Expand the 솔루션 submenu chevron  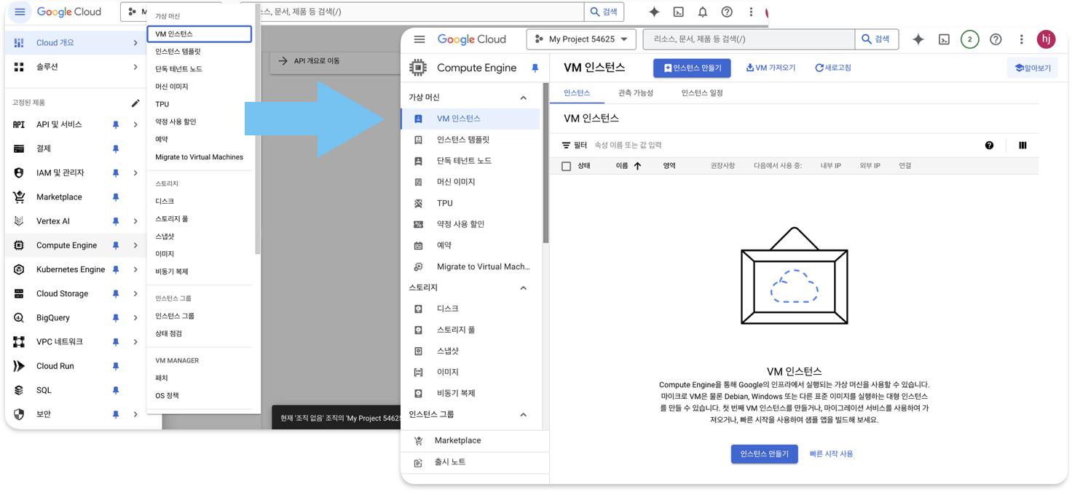(x=135, y=67)
